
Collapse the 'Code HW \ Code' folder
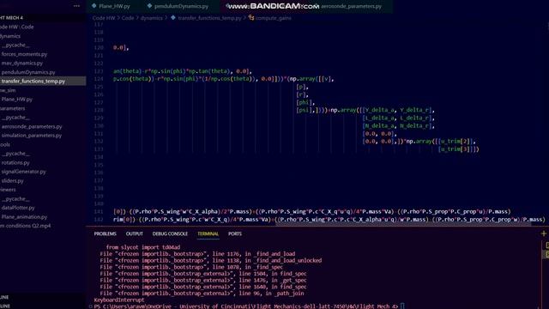[17, 27]
